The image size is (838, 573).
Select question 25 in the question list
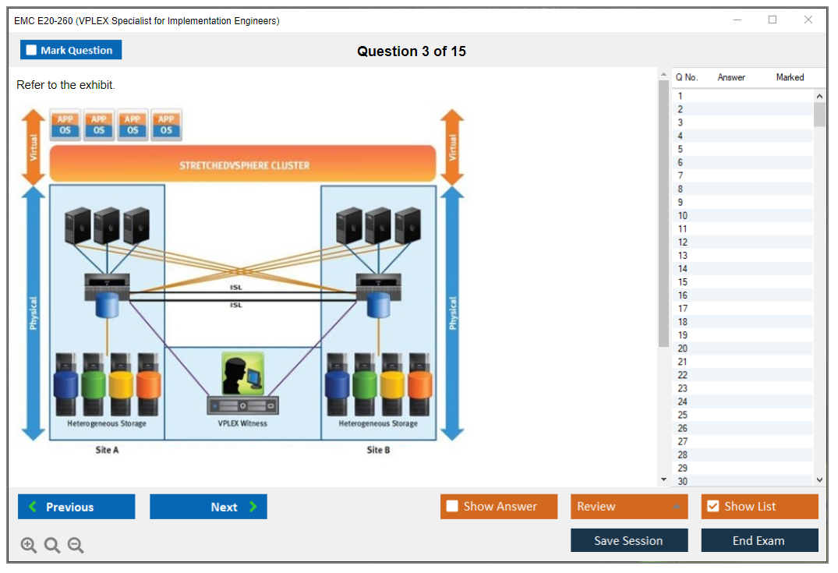click(x=683, y=415)
